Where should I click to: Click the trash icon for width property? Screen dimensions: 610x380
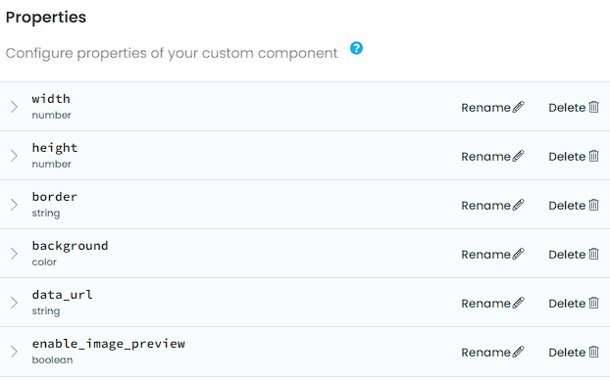[593, 107]
